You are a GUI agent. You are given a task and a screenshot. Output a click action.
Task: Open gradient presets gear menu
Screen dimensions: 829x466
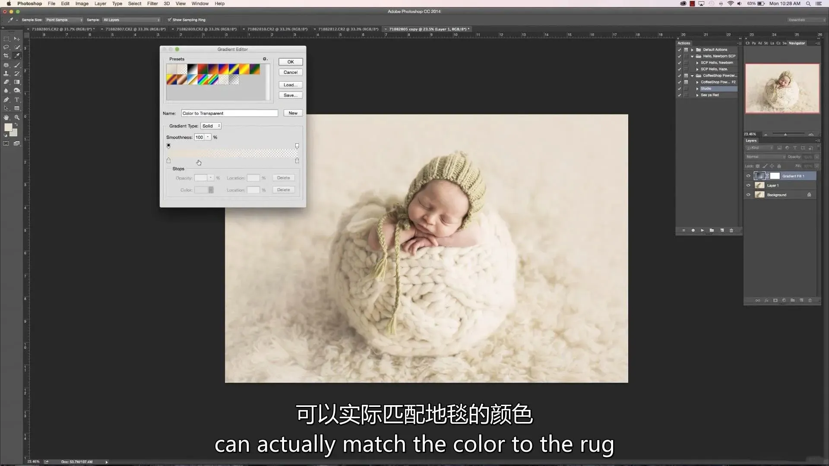[265, 59]
